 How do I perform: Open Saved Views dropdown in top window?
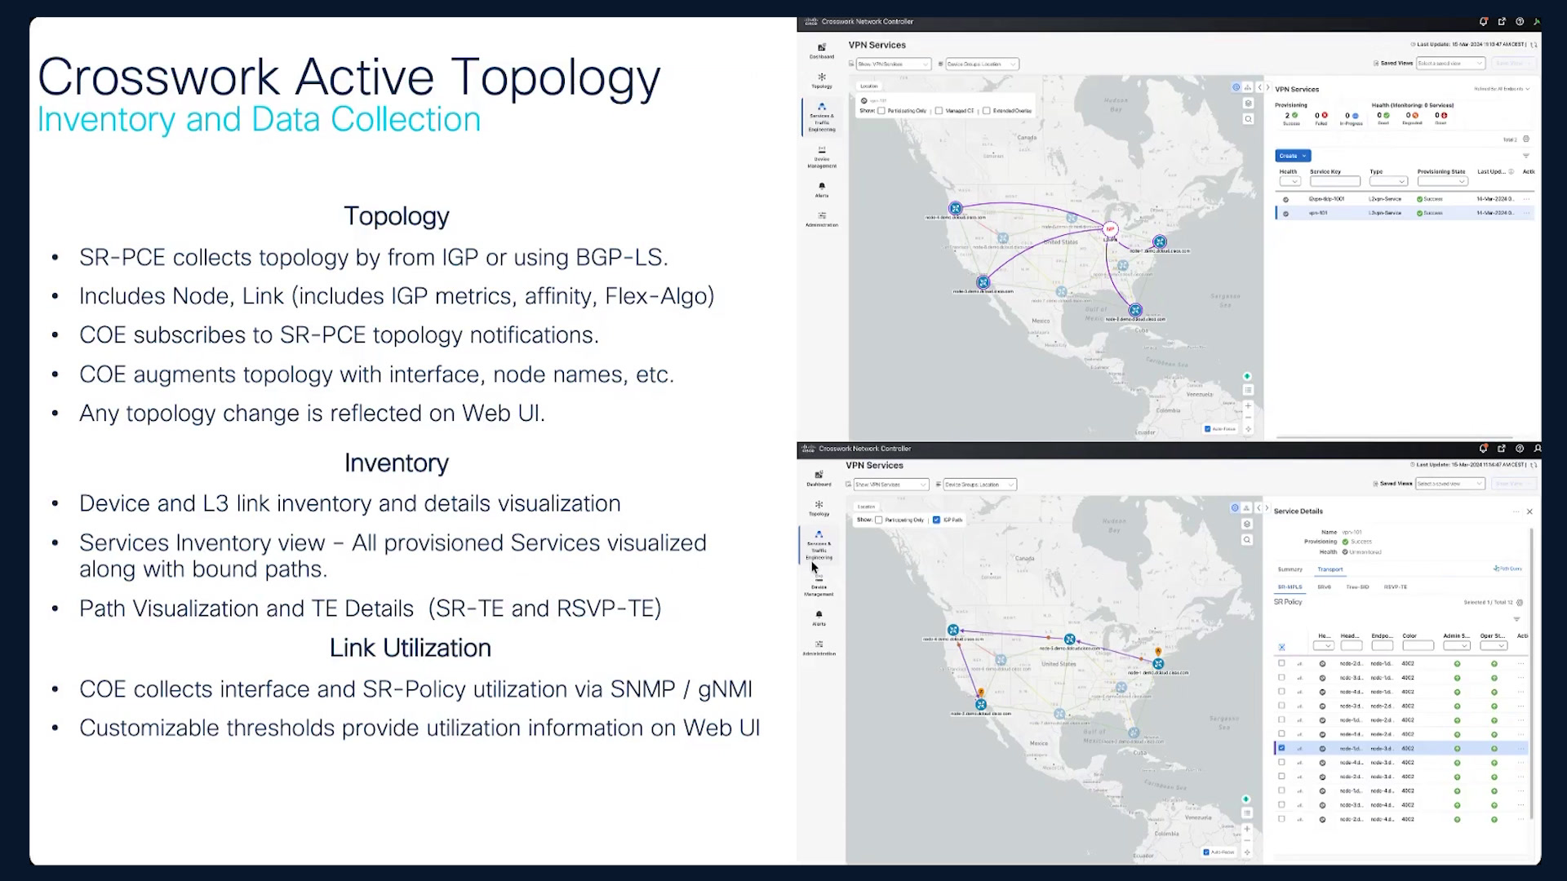[1450, 64]
